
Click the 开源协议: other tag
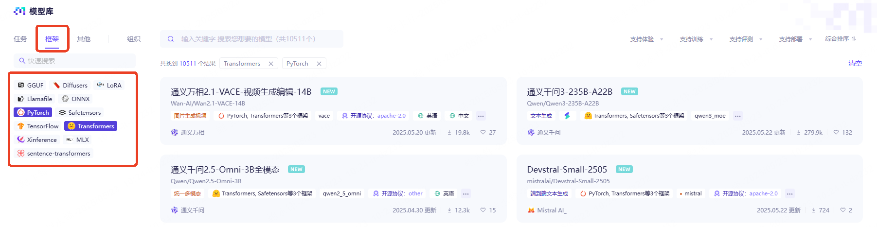pos(397,193)
